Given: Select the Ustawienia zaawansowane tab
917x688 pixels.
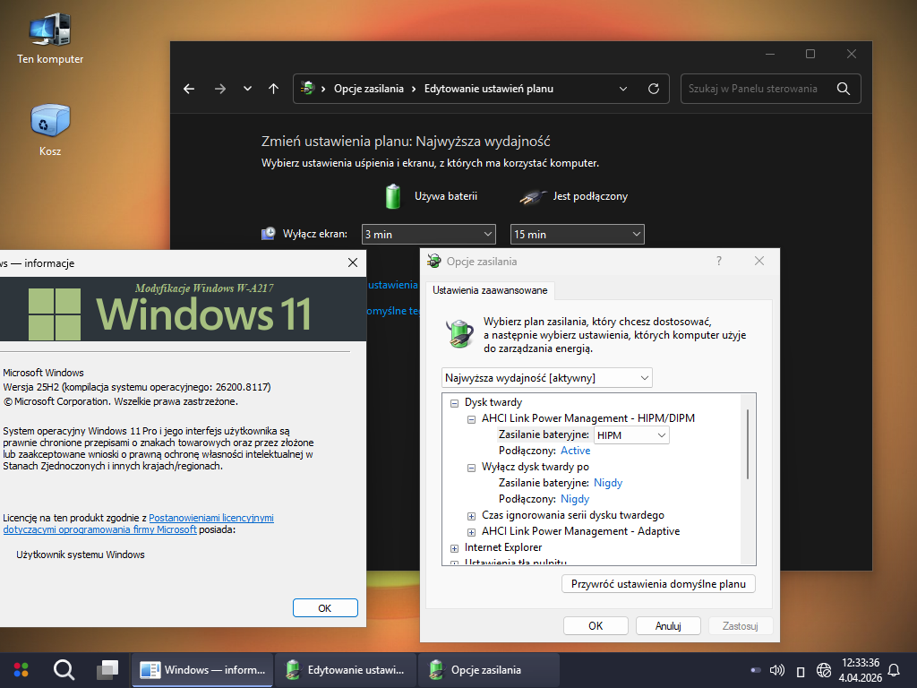Looking at the screenshot, I should (x=491, y=290).
